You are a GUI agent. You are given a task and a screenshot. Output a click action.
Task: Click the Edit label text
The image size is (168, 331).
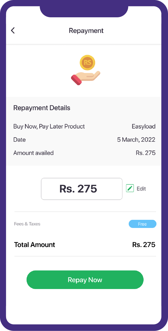click(141, 189)
